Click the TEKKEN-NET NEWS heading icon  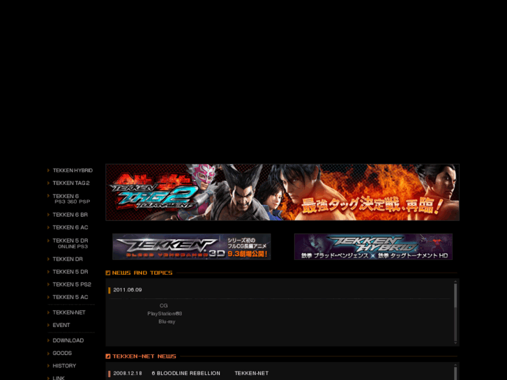[108, 356]
